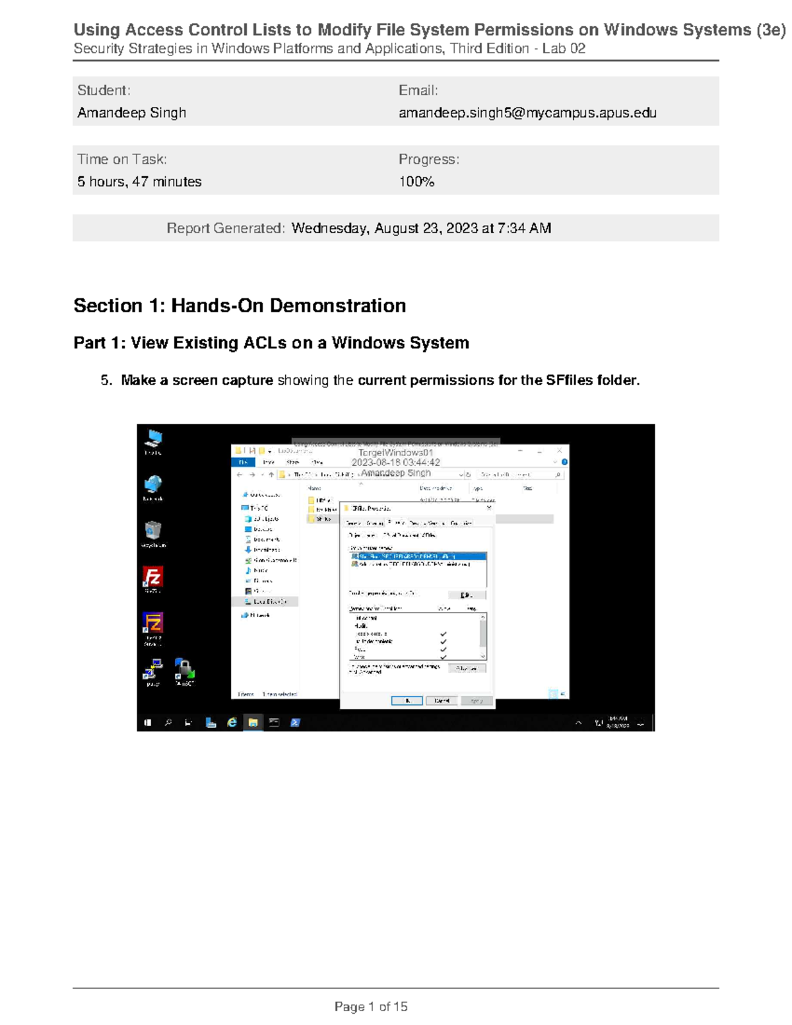Launch Internet Explorer from the taskbar

(231, 723)
